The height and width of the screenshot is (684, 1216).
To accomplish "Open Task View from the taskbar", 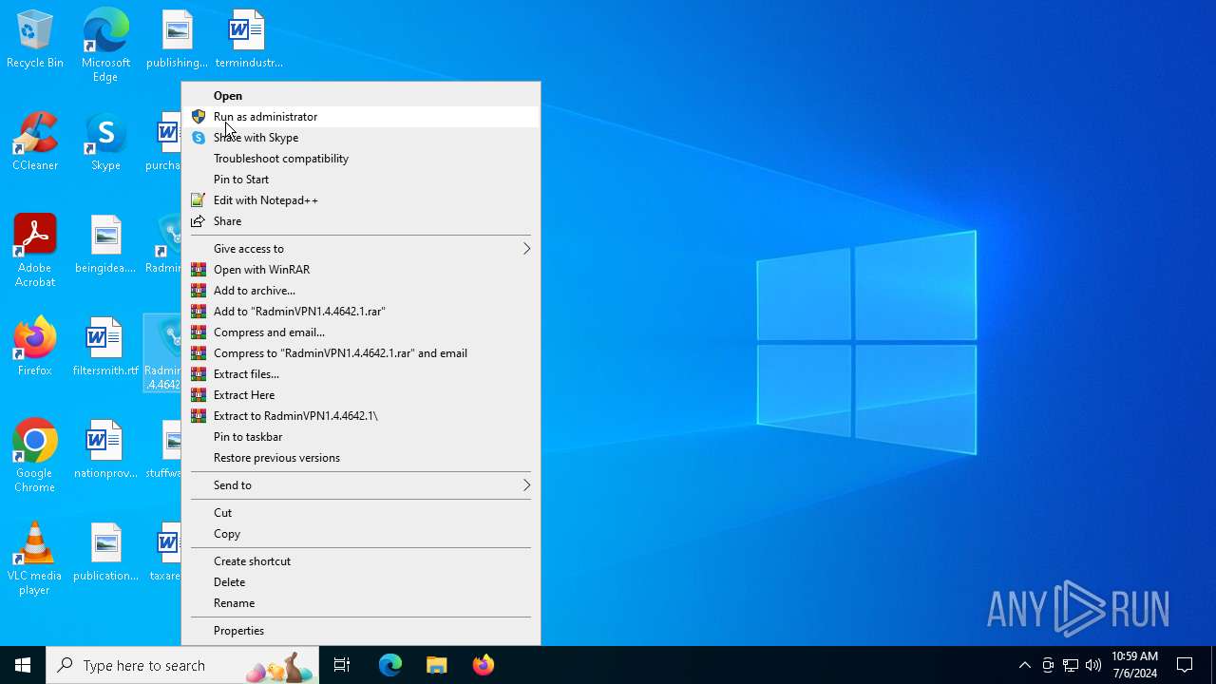I will (342, 665).
